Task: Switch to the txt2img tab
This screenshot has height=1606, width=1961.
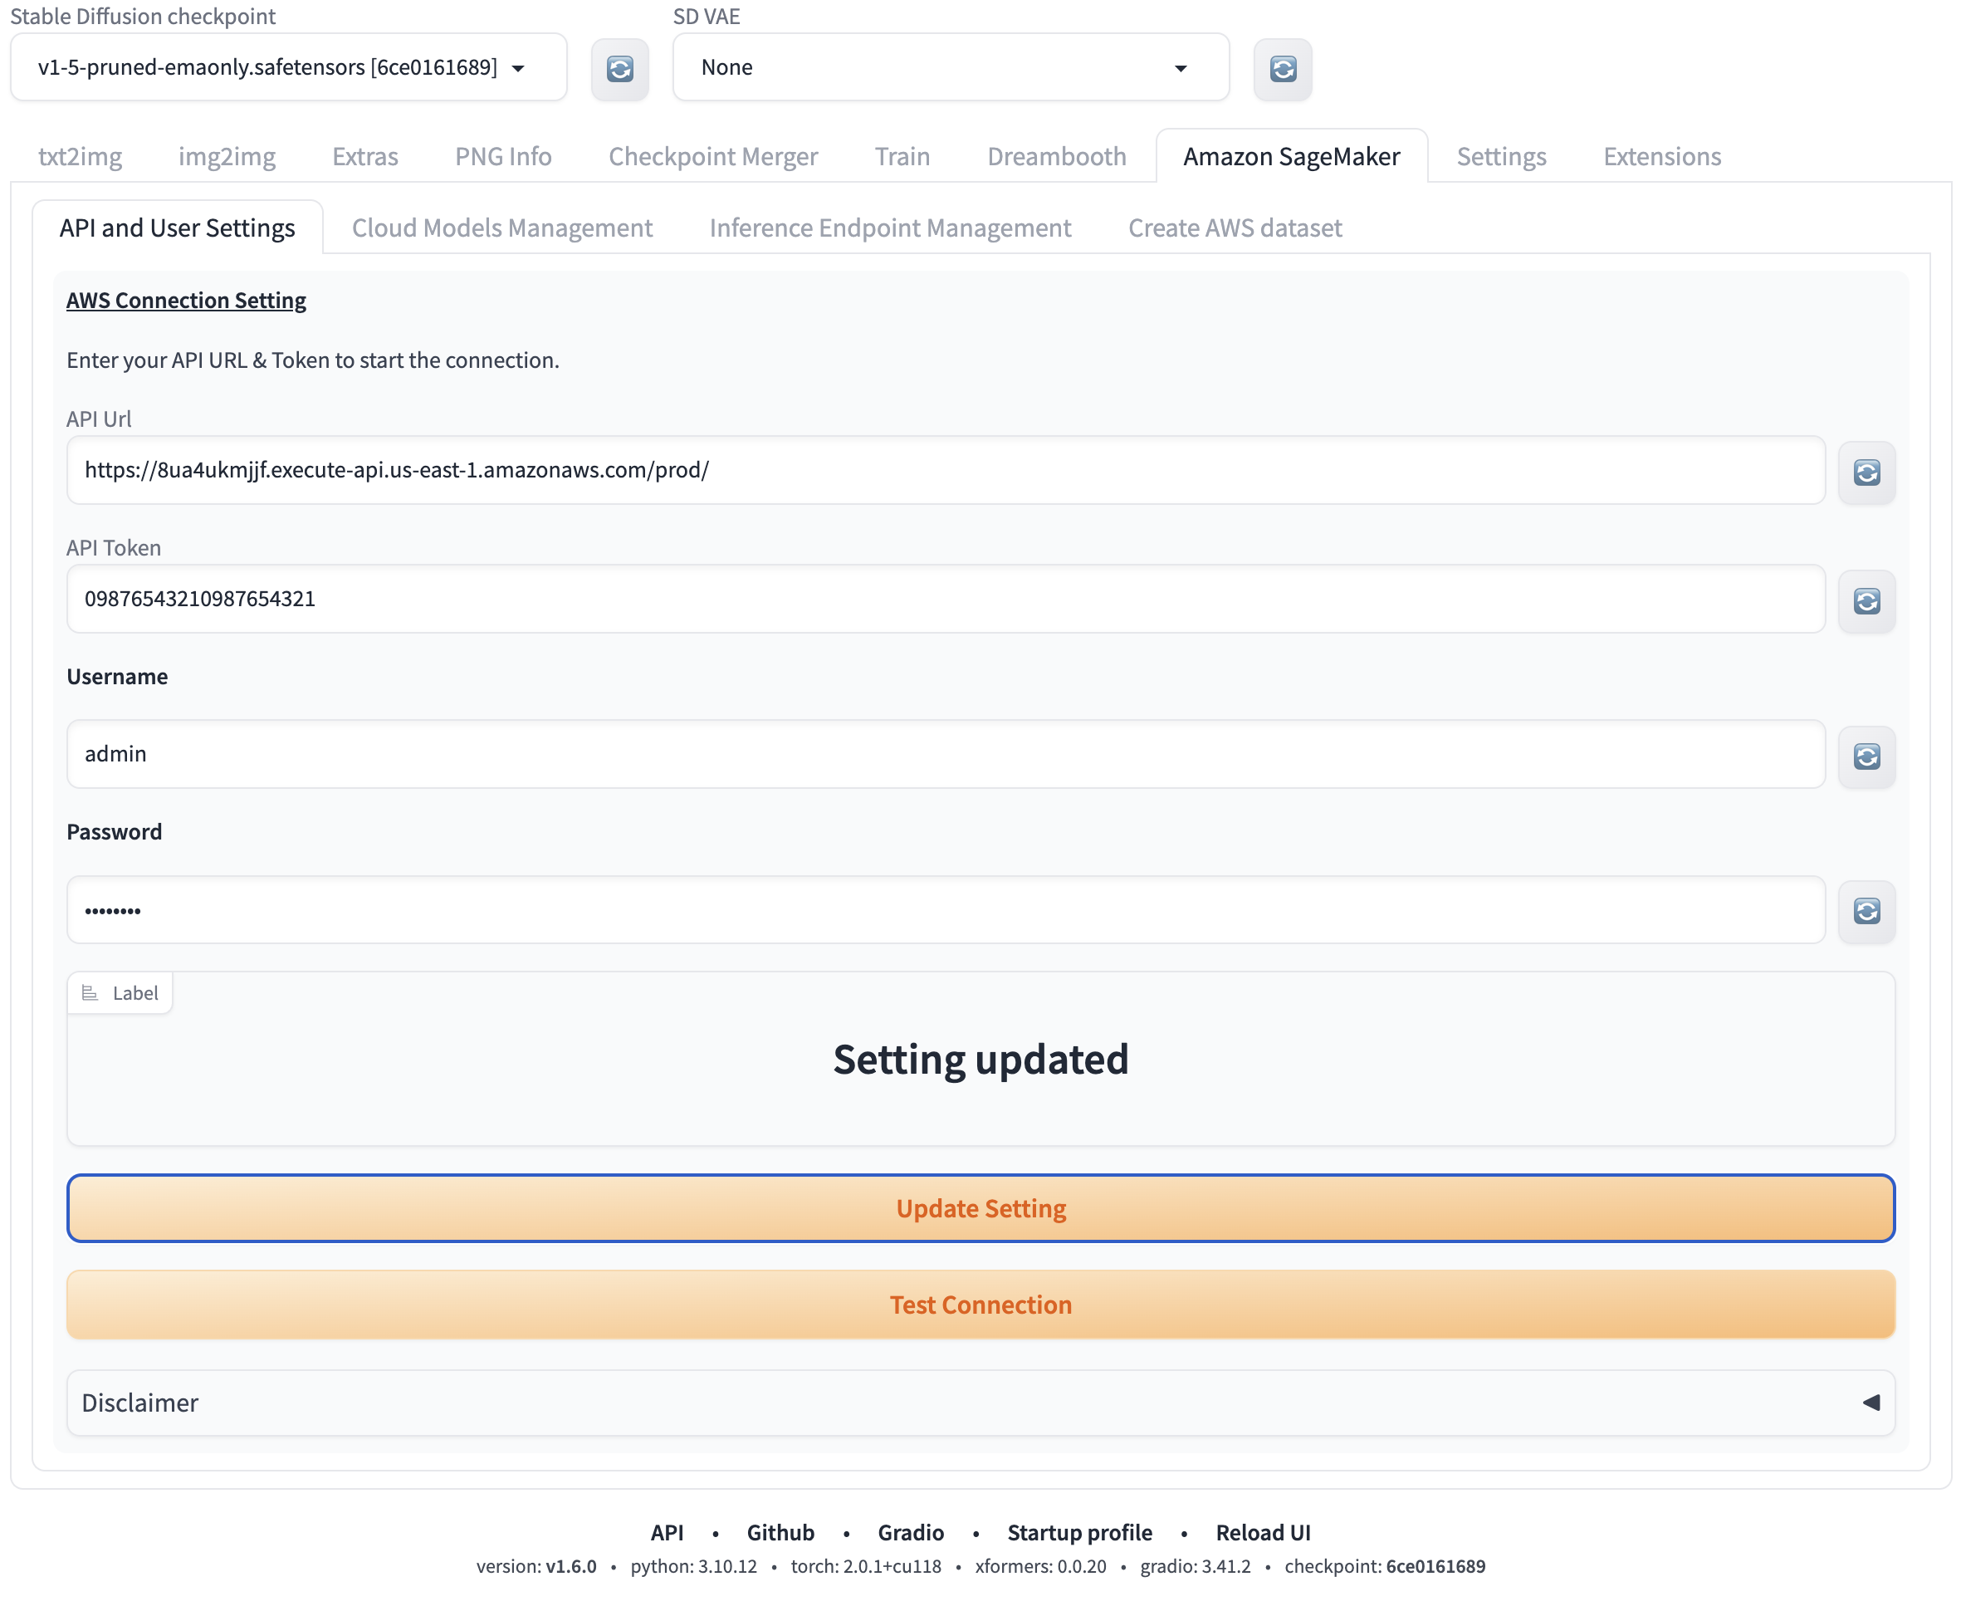Action: point(80,156)
